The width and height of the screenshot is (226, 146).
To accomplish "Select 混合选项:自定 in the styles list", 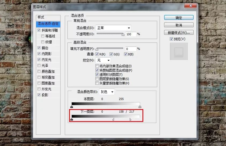I will pyautogui.click(x=48, y=24).
